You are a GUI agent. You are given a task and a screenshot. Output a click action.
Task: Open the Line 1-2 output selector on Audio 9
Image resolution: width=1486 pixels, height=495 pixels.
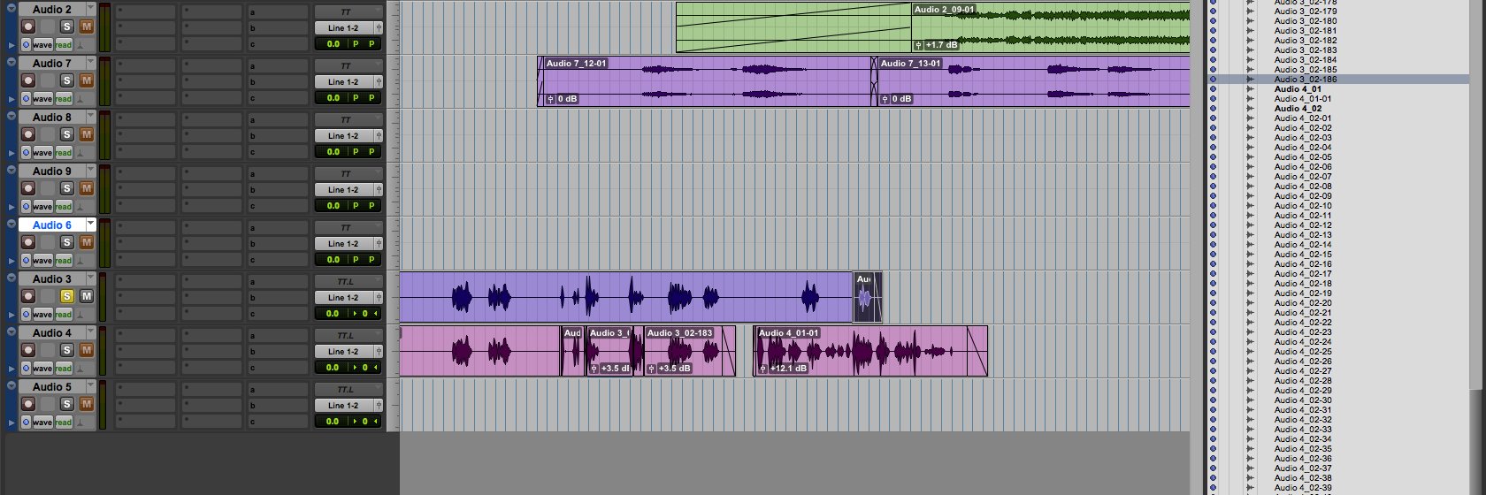[x=344, y=190]
